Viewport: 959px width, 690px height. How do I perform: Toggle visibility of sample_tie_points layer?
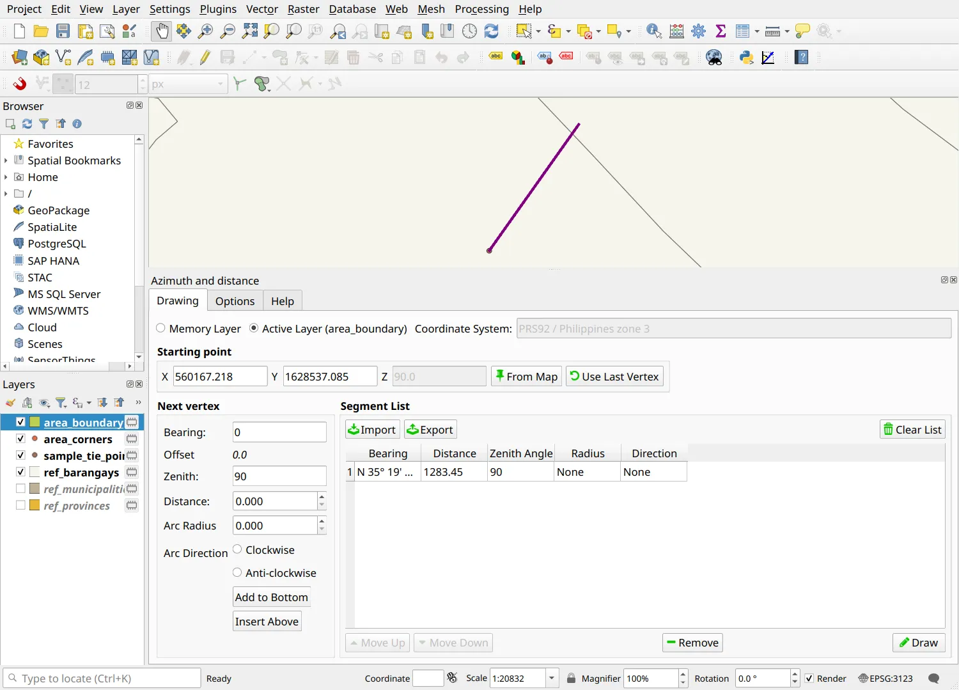(x=20, y=455)
